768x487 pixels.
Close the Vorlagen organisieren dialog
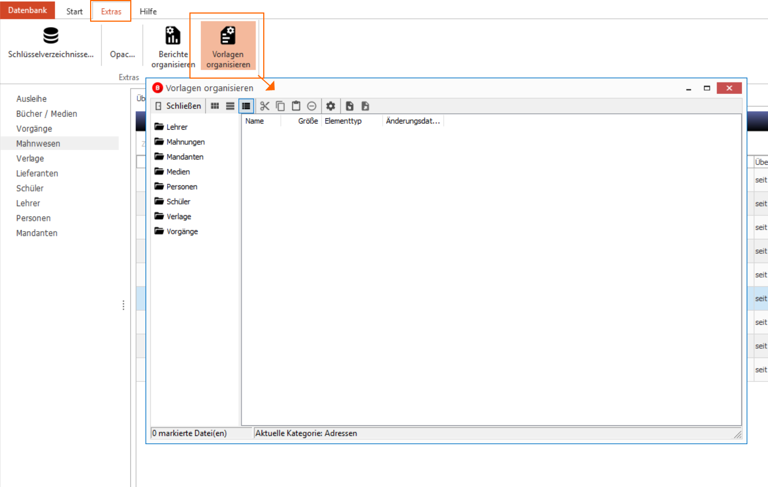pos(729,88)
